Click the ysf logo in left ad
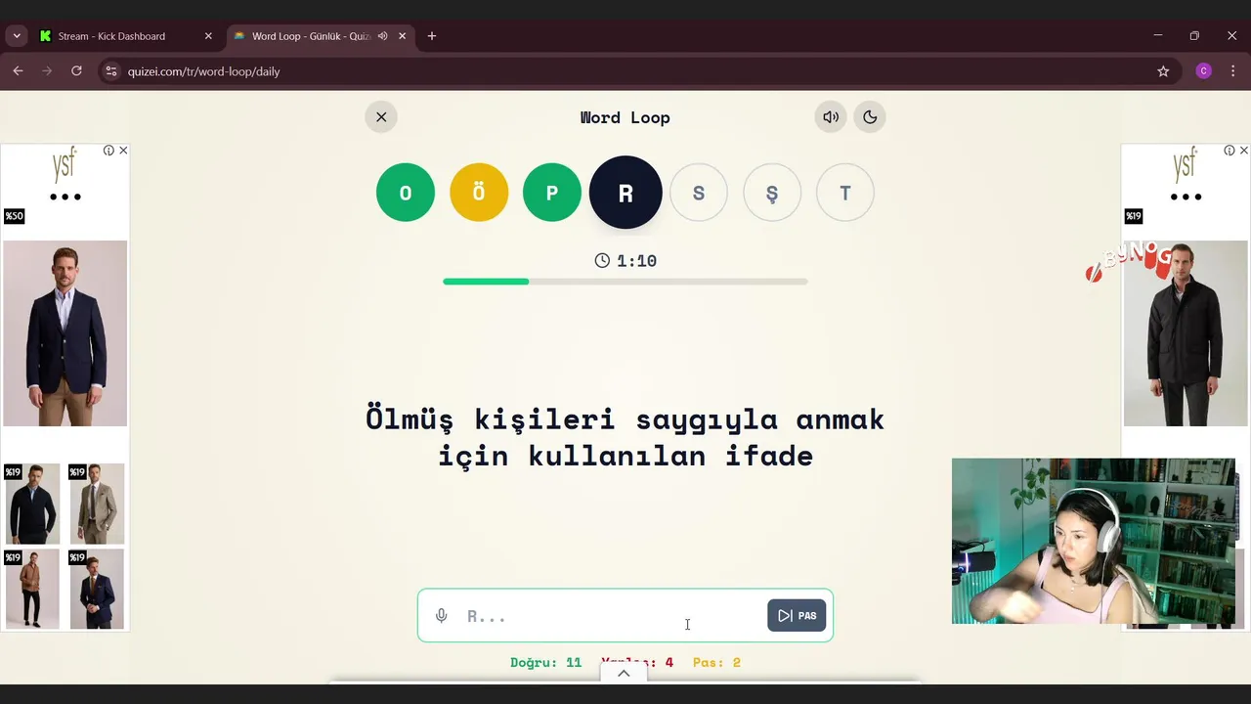 coord(65,164)
